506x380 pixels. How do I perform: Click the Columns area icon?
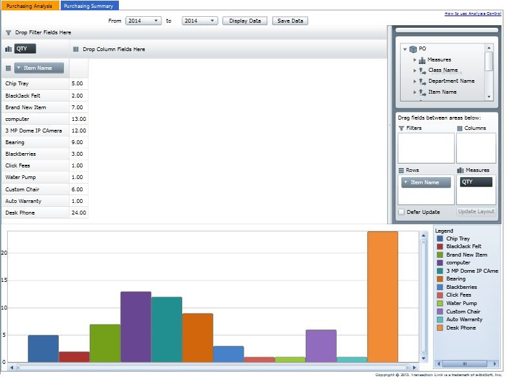460,129
